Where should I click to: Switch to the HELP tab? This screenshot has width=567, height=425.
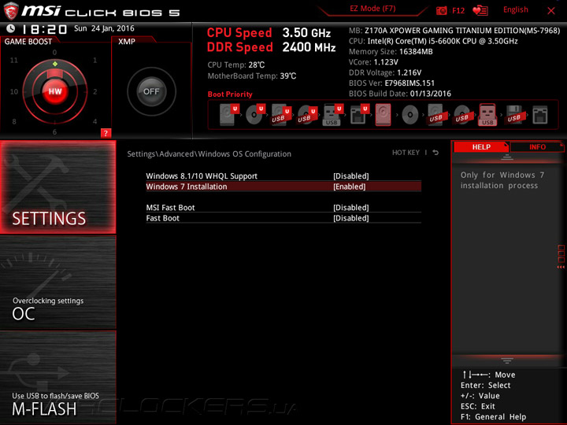[x=481, y=146]
